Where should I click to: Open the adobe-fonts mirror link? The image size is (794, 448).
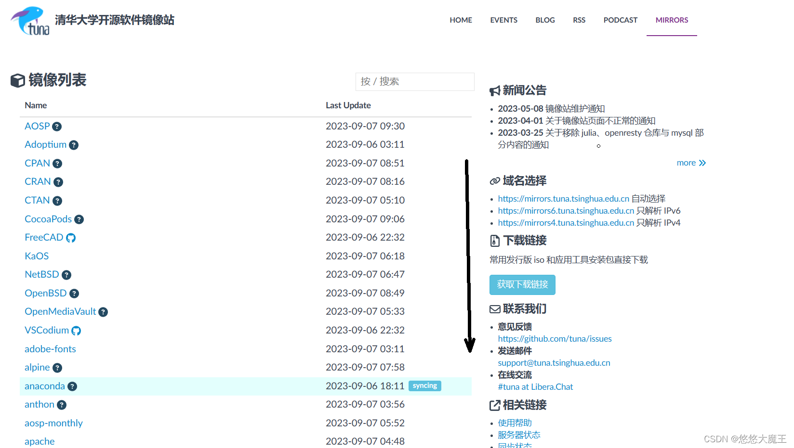pos(50,349)
